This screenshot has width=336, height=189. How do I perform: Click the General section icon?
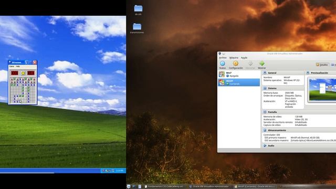coord(265,73)
